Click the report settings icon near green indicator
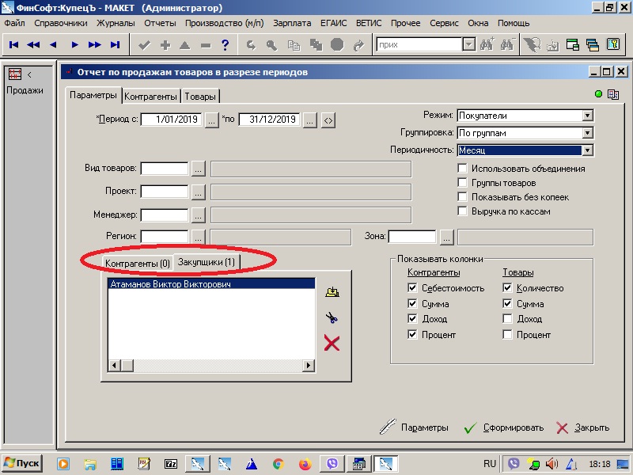Viewport: 633px width, 475px height. point(612,95)
